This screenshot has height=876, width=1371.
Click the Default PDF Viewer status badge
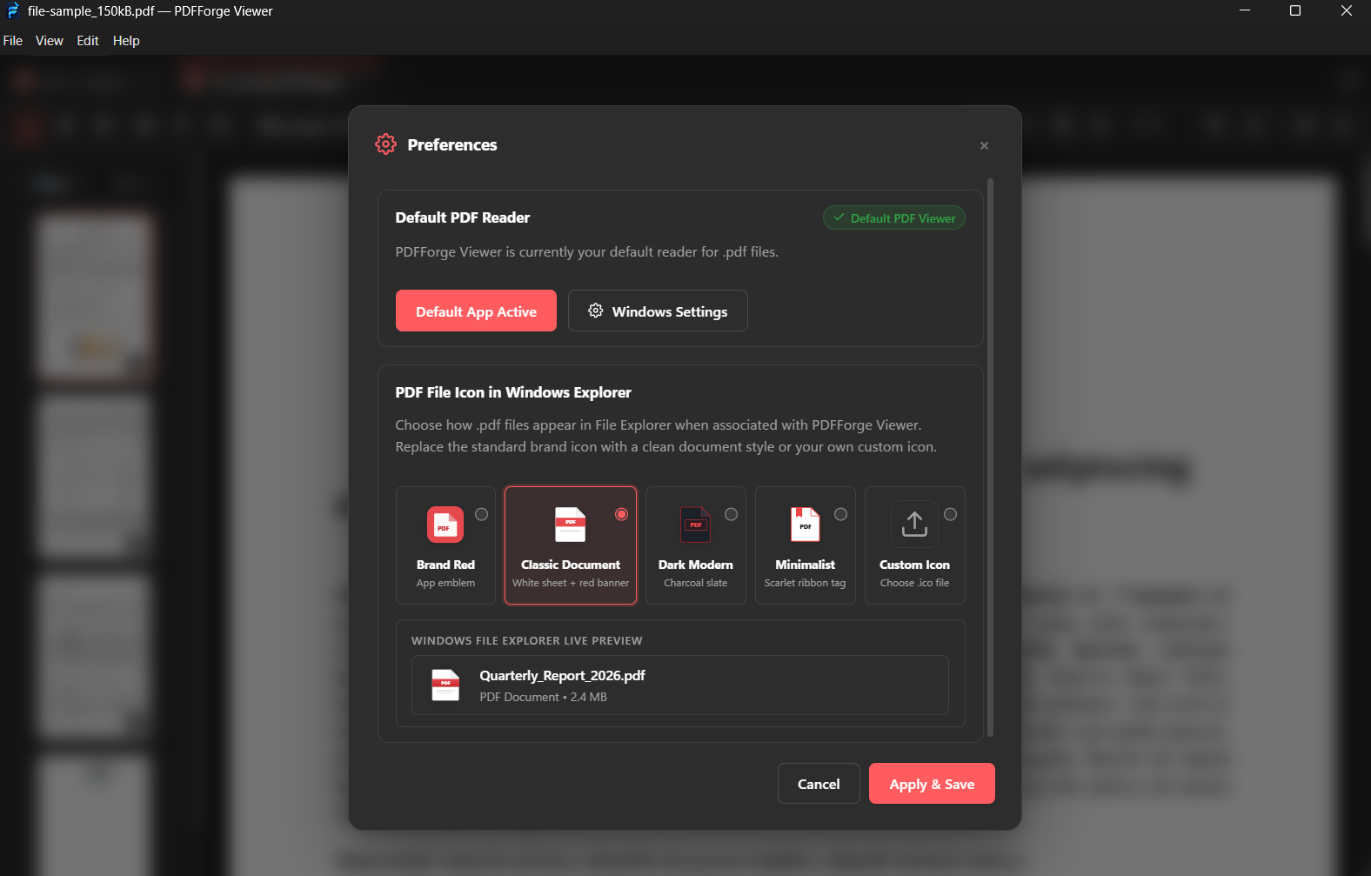(x=893, y=218)
